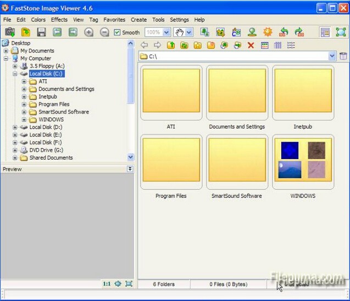The height and width of the screenshot is (301, 350).
Task: Click the red X delete icon
Action: coord(251,45)
